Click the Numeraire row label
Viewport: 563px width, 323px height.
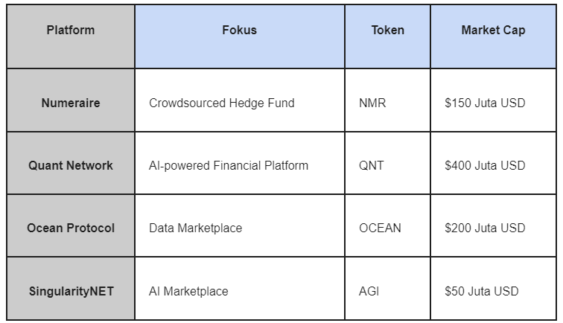[71, 100]
